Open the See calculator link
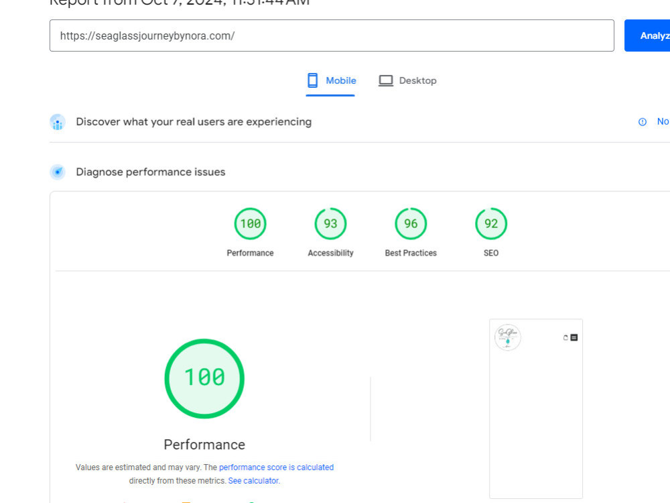Image resolution: width=670 pixels, height=503 pixels. [x=253, y=481]
